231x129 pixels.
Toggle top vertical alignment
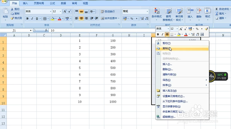(x=77, y=11)
